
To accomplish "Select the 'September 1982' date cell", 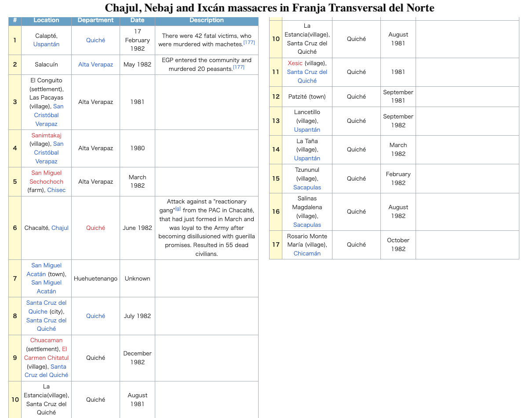I will (x=398, y=121).
